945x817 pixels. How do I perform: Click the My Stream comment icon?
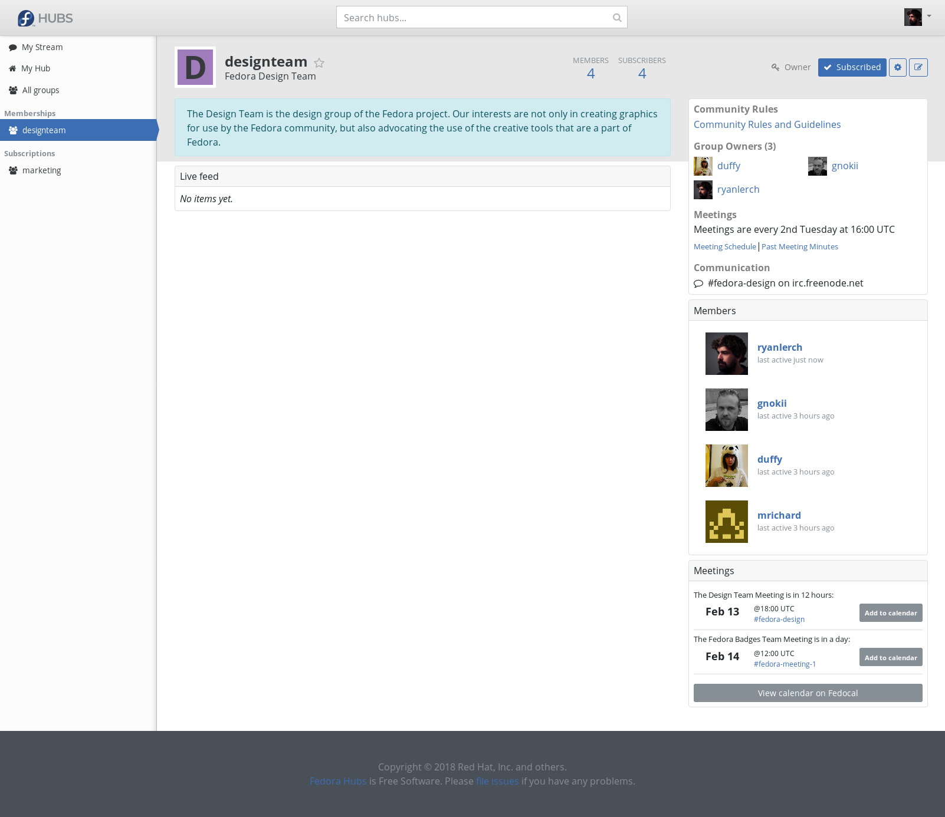point(13,48)
